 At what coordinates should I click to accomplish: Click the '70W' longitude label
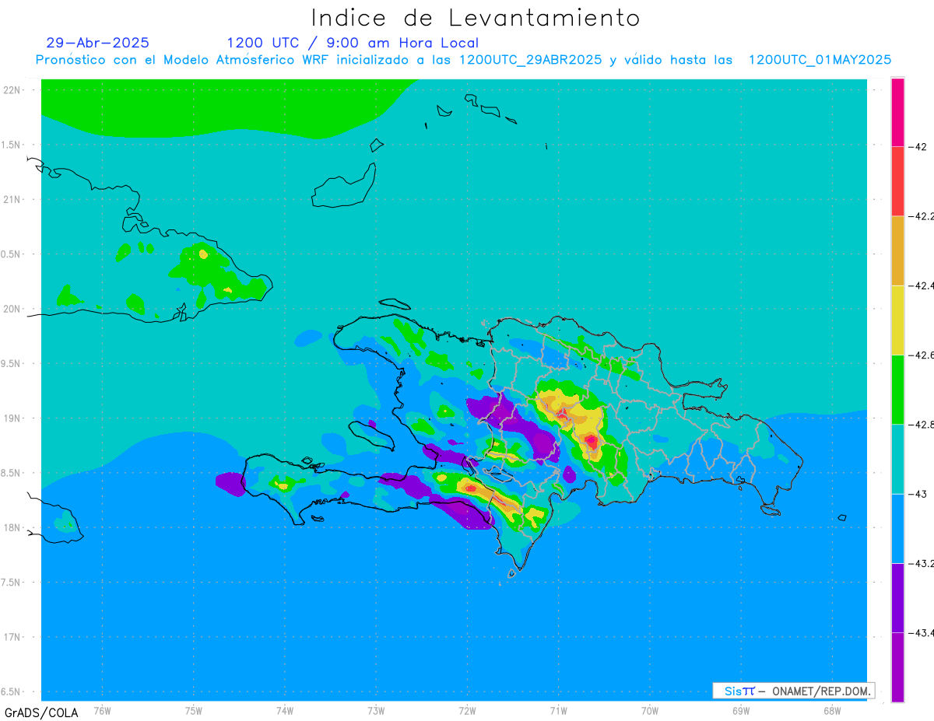649,710
